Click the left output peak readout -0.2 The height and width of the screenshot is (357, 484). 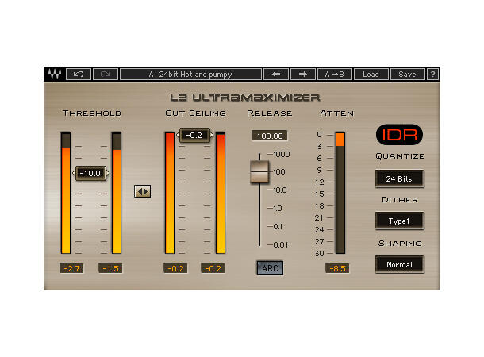coord(175,268)
